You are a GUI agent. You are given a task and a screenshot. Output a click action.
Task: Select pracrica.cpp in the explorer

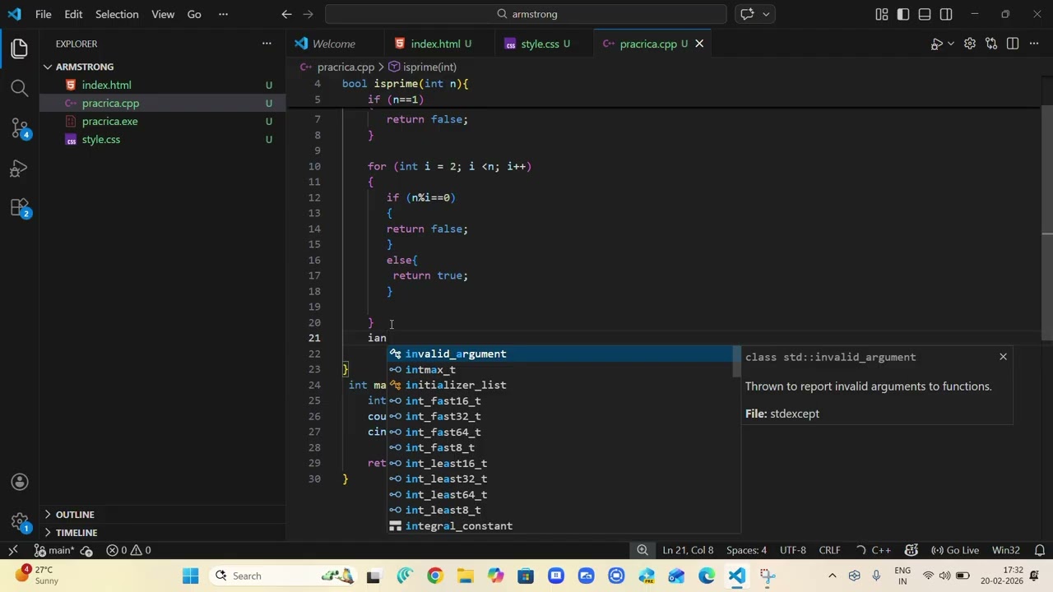(163, 103)
